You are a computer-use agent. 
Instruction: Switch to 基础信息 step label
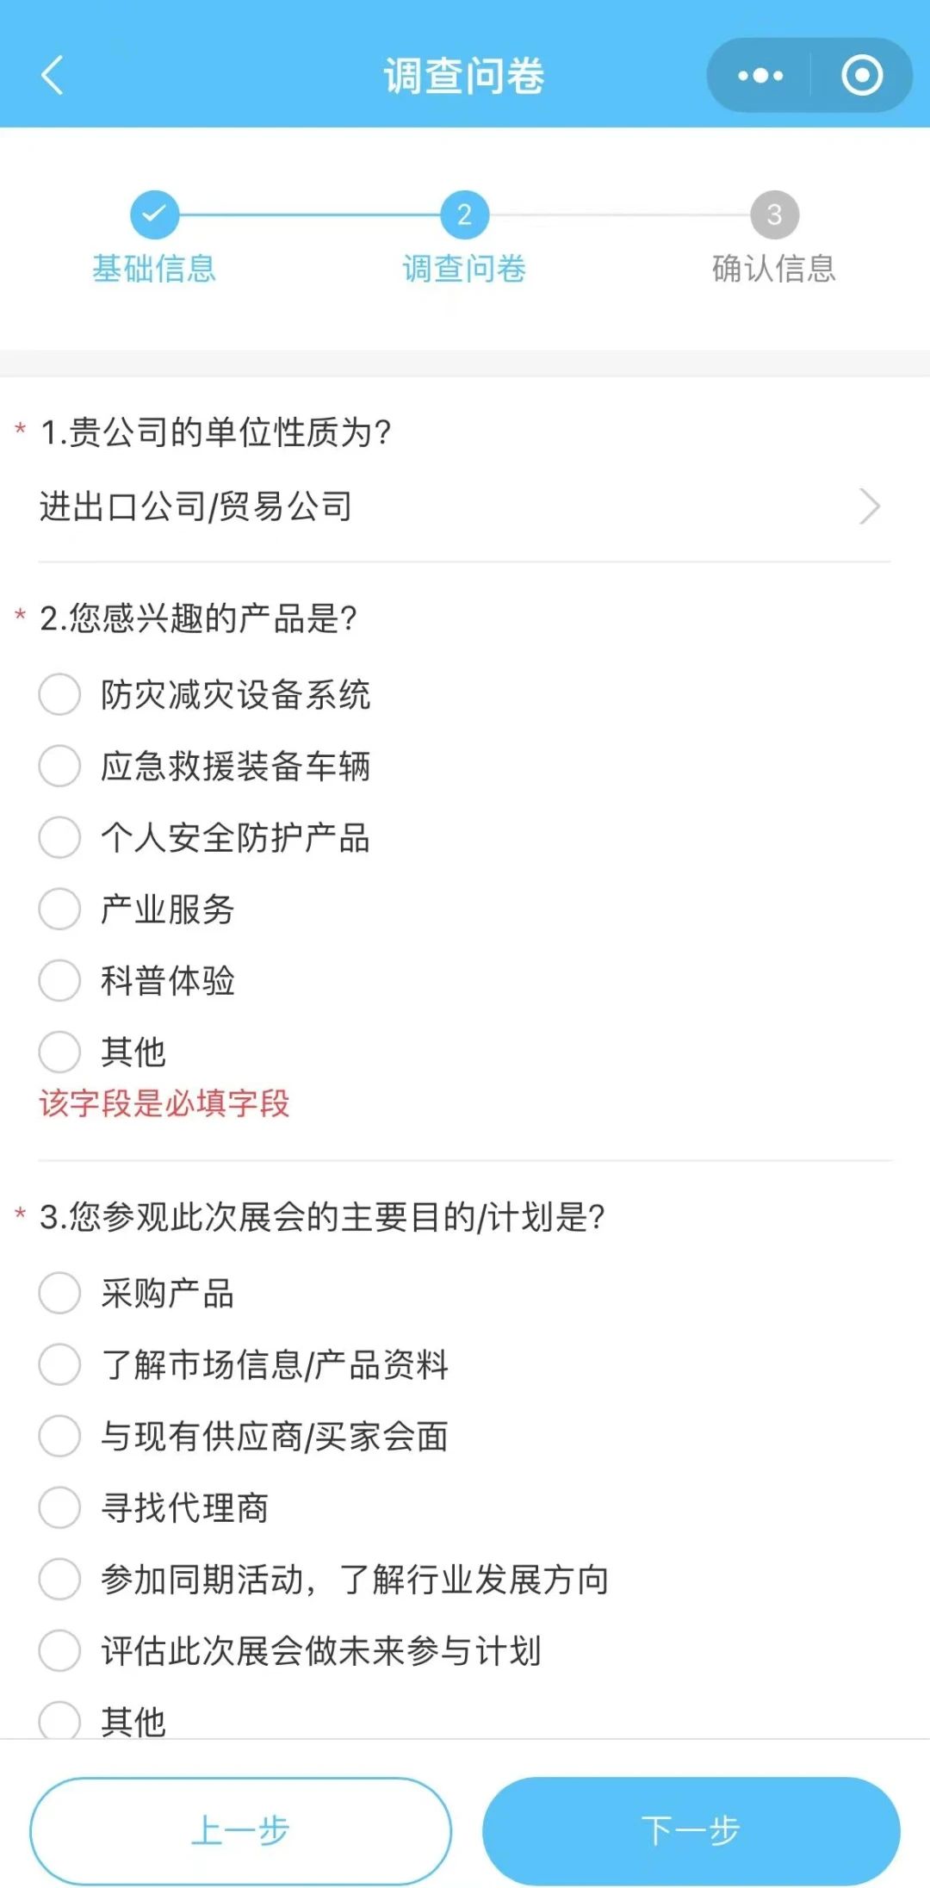(x=155, y=269)
